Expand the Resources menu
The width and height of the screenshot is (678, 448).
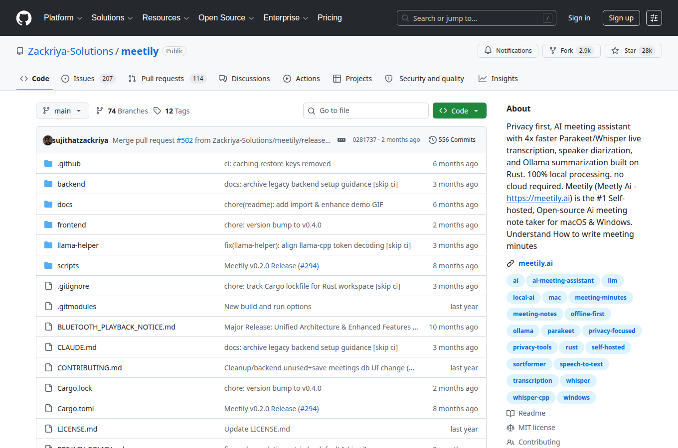point(166,18)
